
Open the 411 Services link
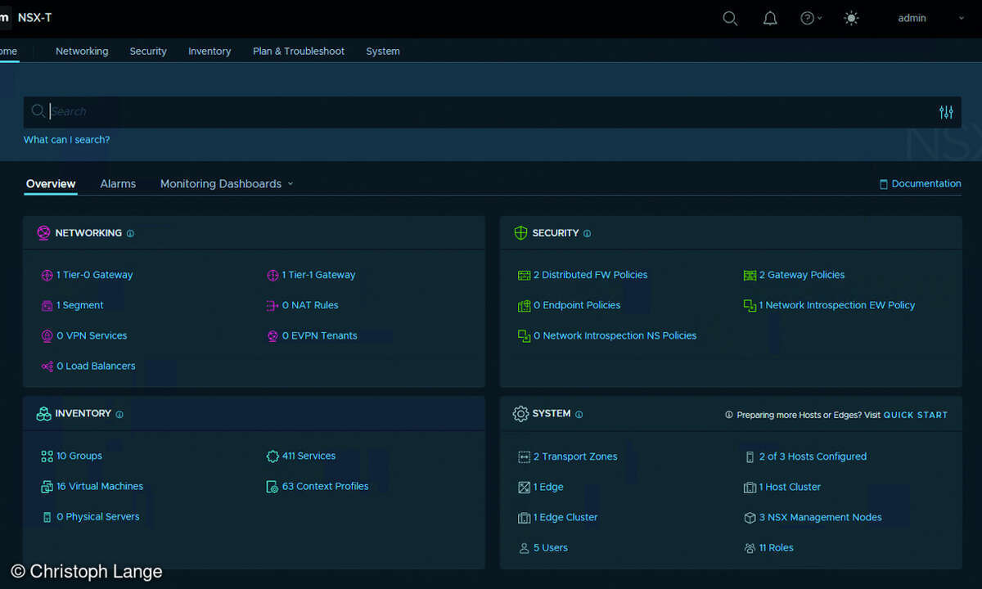coord(309,456)
